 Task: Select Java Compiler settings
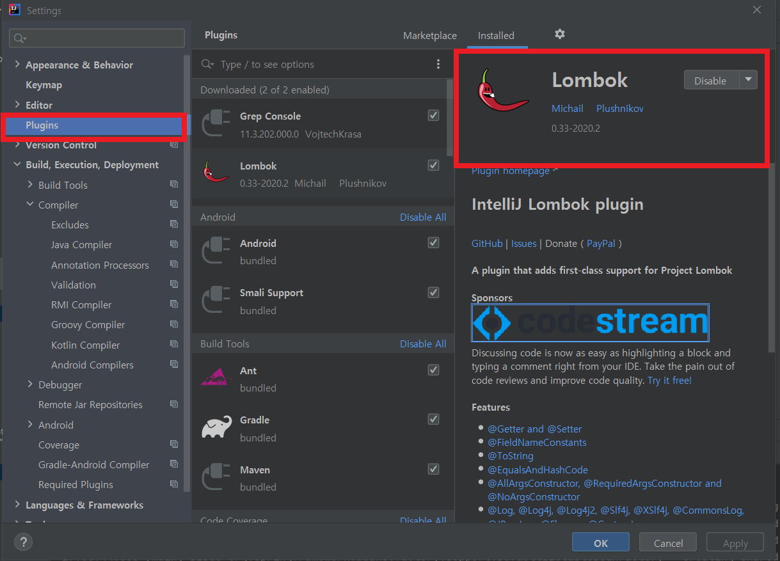point(81,244)
